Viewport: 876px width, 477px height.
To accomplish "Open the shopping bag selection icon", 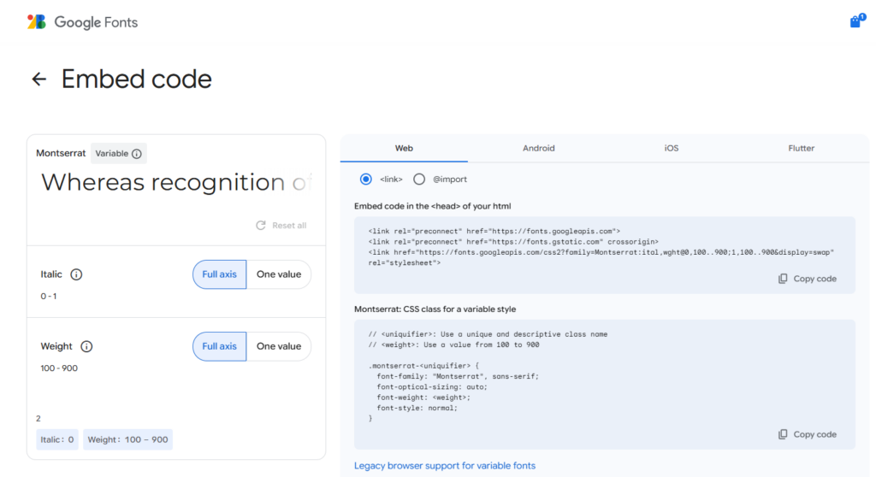I will pyautogui.click(x=855, y=22).
